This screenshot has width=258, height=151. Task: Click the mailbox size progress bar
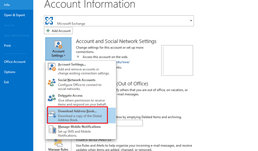(129, 123)
